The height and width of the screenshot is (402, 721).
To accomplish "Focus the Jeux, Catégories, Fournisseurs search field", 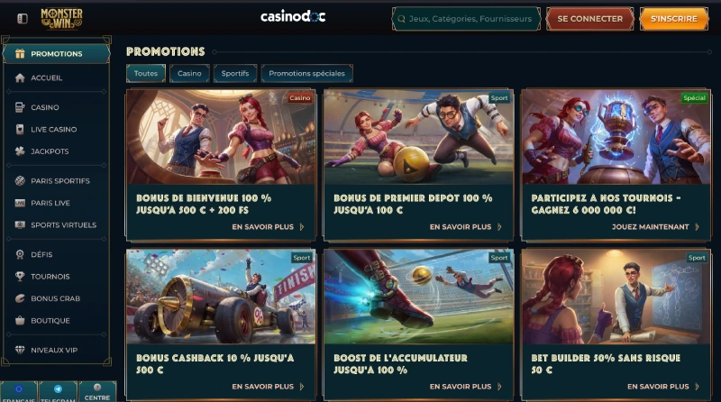I will [466, 19].
